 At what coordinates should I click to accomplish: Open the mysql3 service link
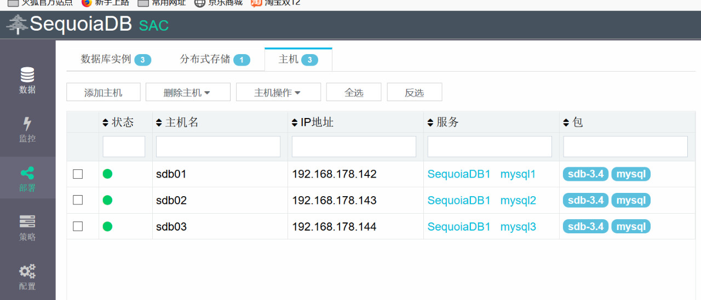coord(518,227)
